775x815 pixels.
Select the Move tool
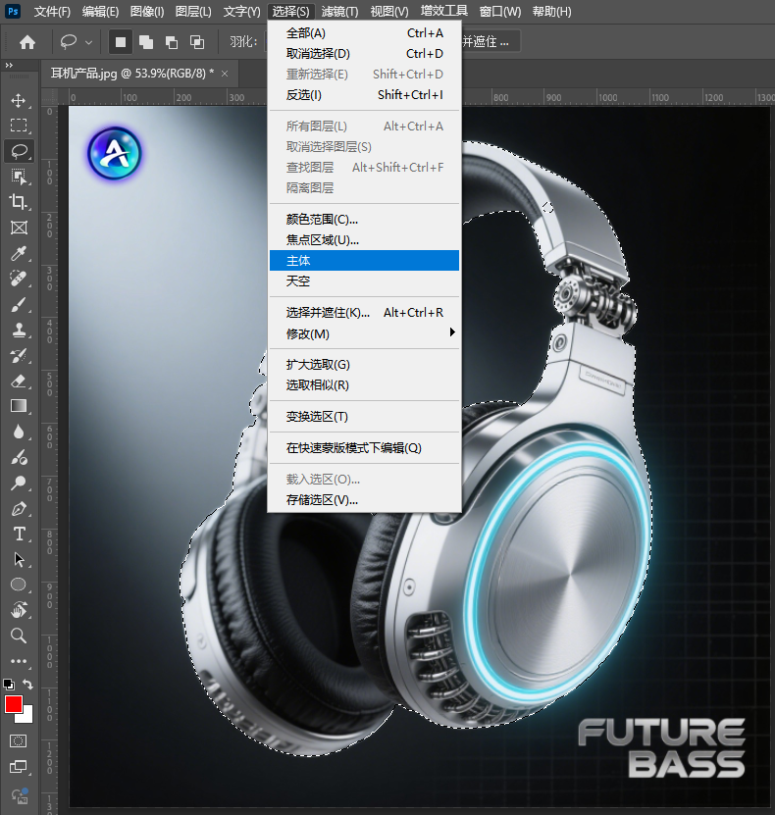tap(19, 100)
